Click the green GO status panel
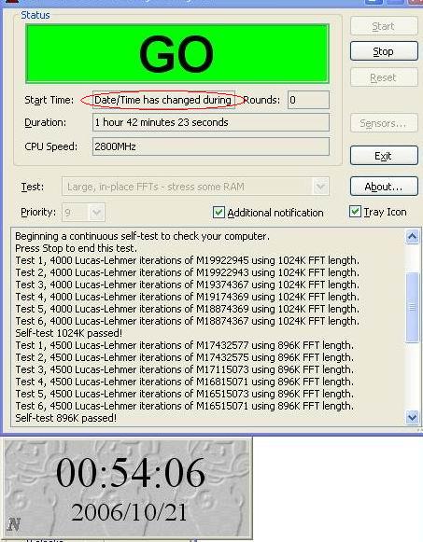423x542 pixels. pos(177,53)
